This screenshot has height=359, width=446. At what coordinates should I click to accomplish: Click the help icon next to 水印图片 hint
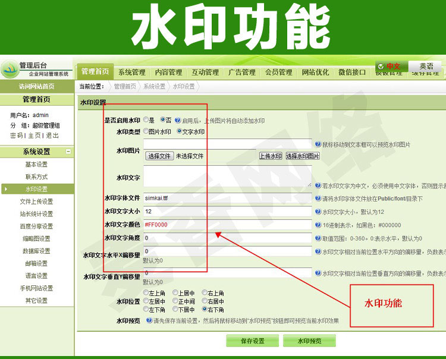point(318,144)
